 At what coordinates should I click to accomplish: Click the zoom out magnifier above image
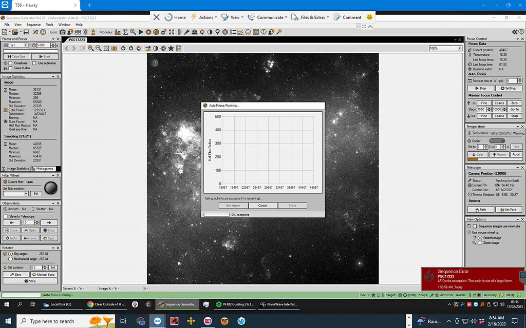[98, 49]
